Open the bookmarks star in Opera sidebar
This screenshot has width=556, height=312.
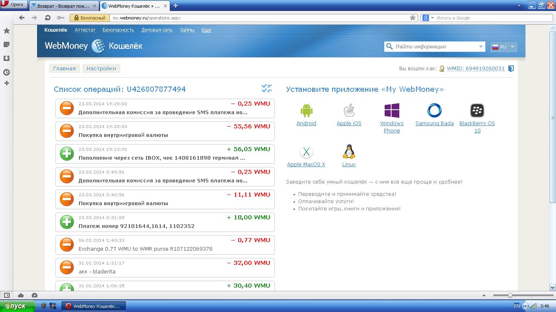7,31
